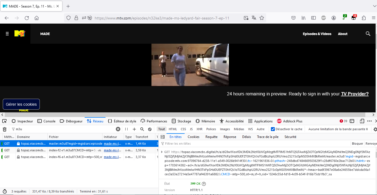The image size is (377, 195).
Task: Open the MTV hamburger menu
Action: (7, 34)
